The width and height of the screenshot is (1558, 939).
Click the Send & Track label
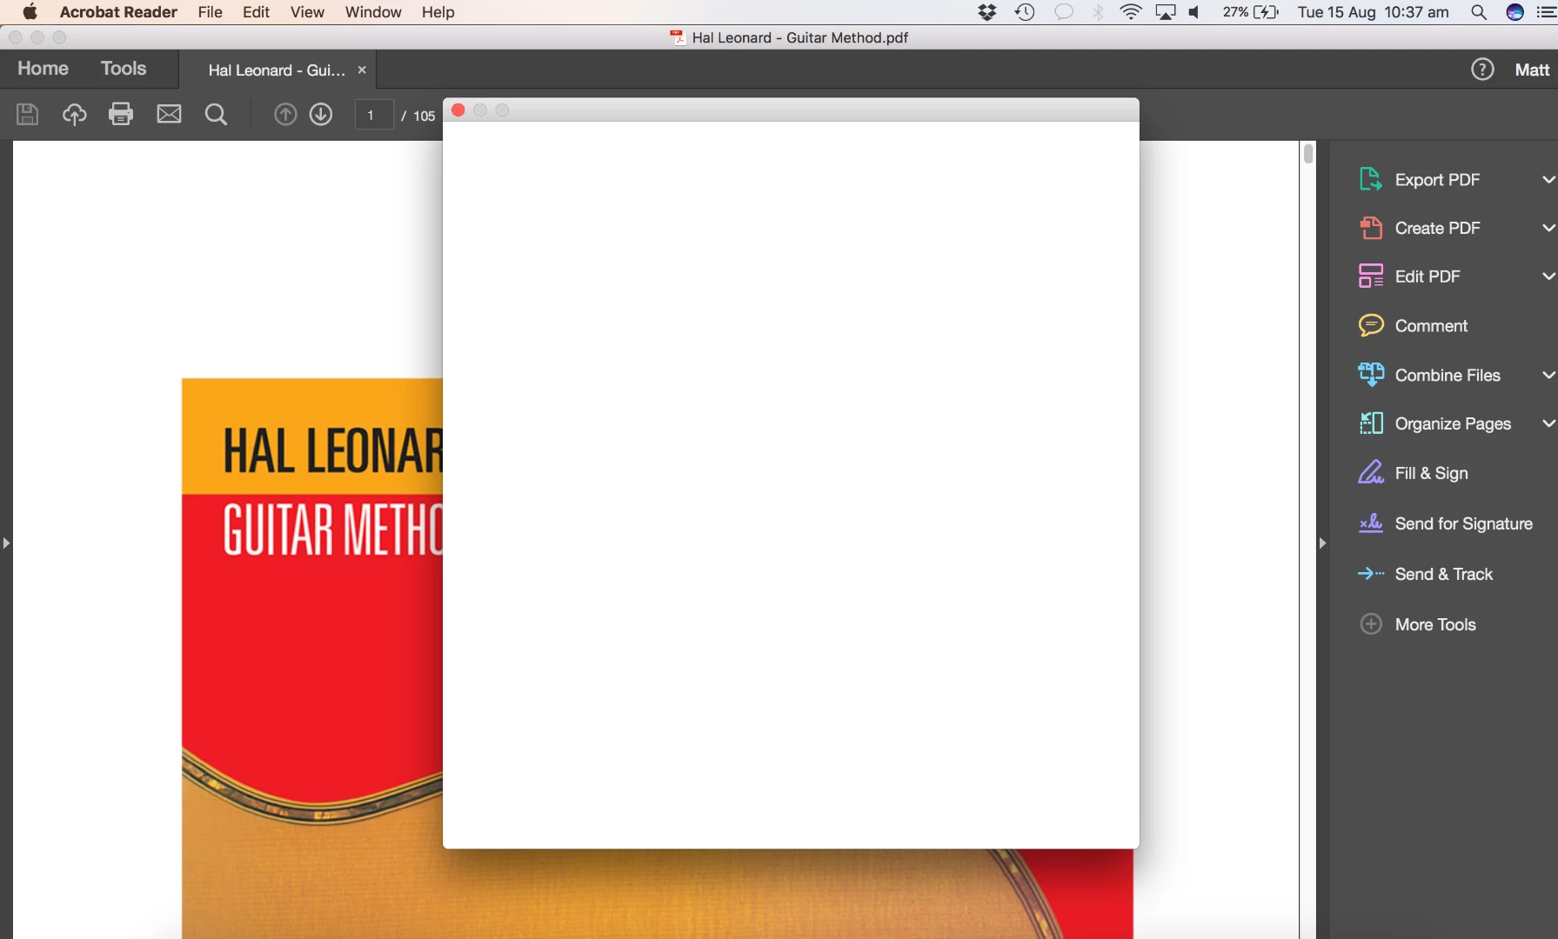(x=1443, y=575)
